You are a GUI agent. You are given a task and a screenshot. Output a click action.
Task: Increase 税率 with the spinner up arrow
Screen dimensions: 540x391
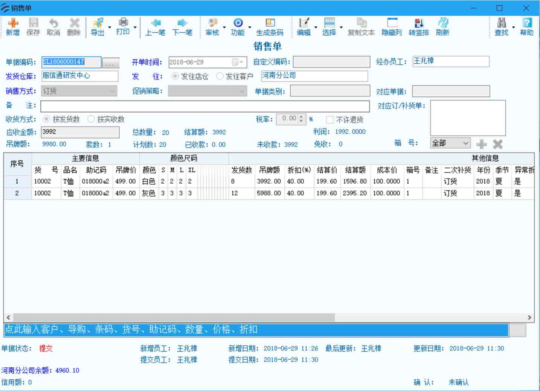click(301, 117)
